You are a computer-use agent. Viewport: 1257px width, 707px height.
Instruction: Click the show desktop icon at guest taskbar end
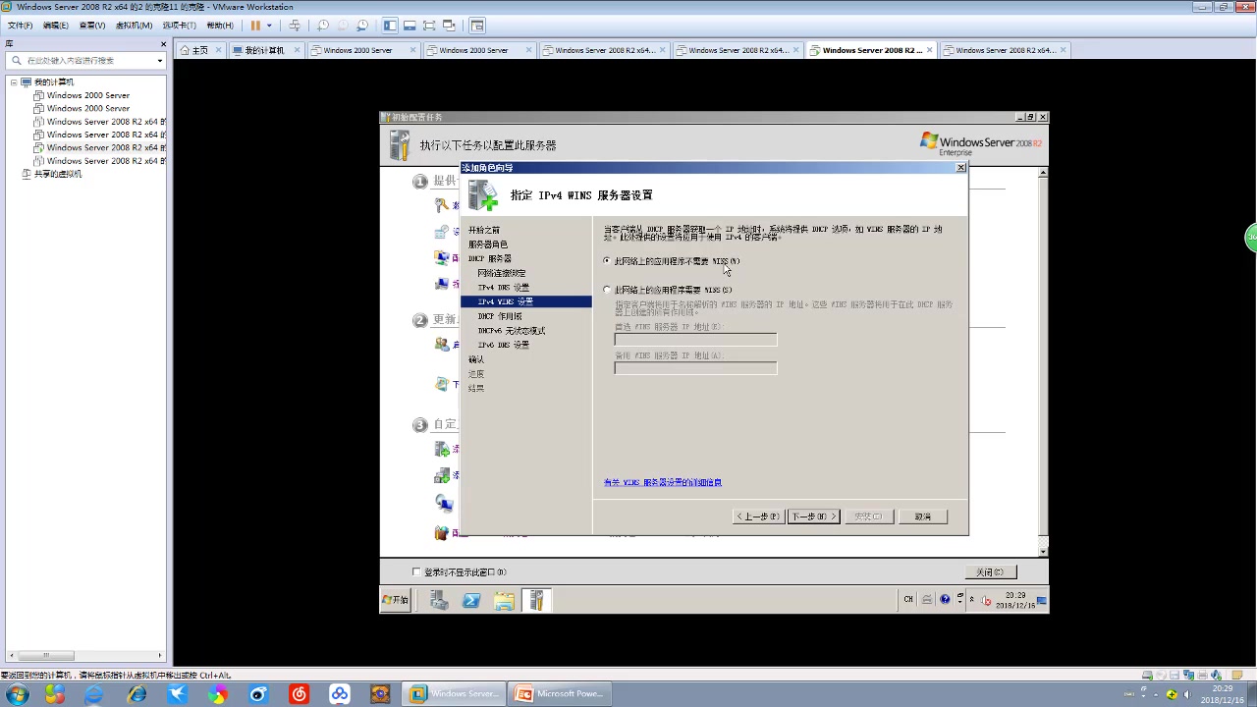[x=1042, y=600]
